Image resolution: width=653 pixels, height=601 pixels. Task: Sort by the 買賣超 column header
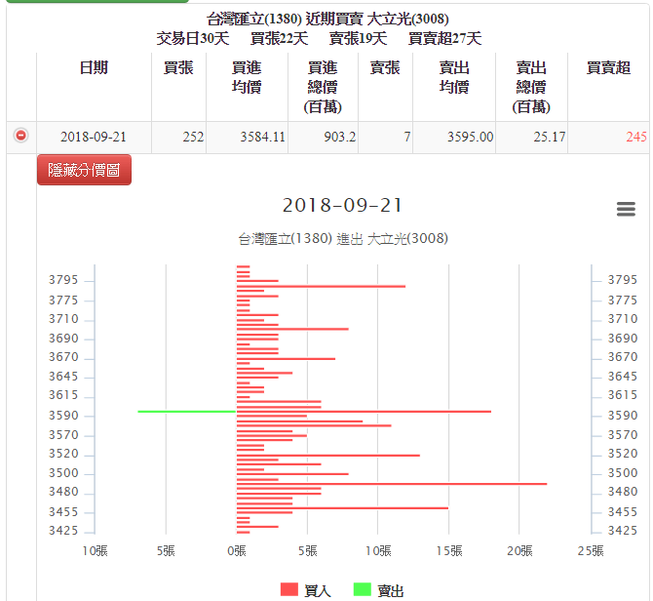(x=608, y=67)
